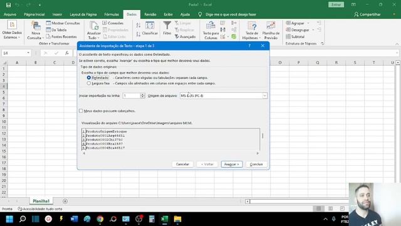Viewport: 401px width, 226px height.
Task: Create a Planilha de Previsão
Action: (271, 30)
